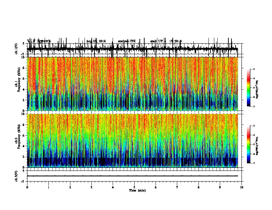Click the "-7" label on ch.2 color scale

253,163
